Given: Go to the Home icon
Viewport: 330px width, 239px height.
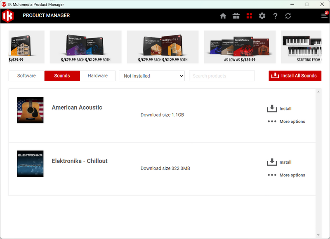Looking at the screenshot, I should pyautogui.click(x=223, y=16).
